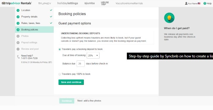
Task: Select the Booking policies step
Action: [x=34, y=30]
